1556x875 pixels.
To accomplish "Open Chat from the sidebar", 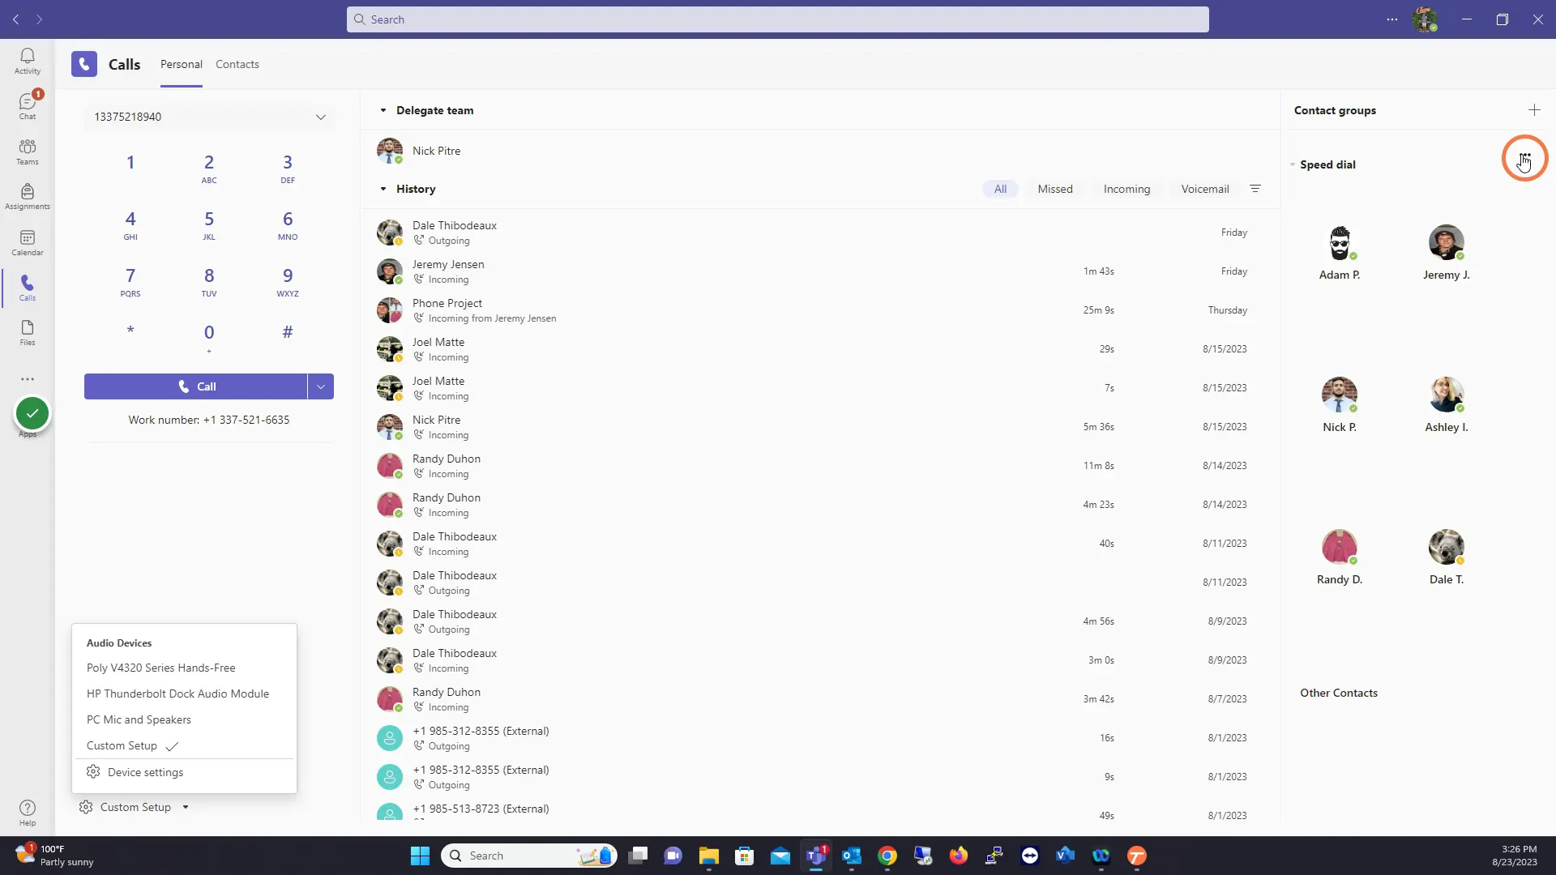I will [27, 106].
